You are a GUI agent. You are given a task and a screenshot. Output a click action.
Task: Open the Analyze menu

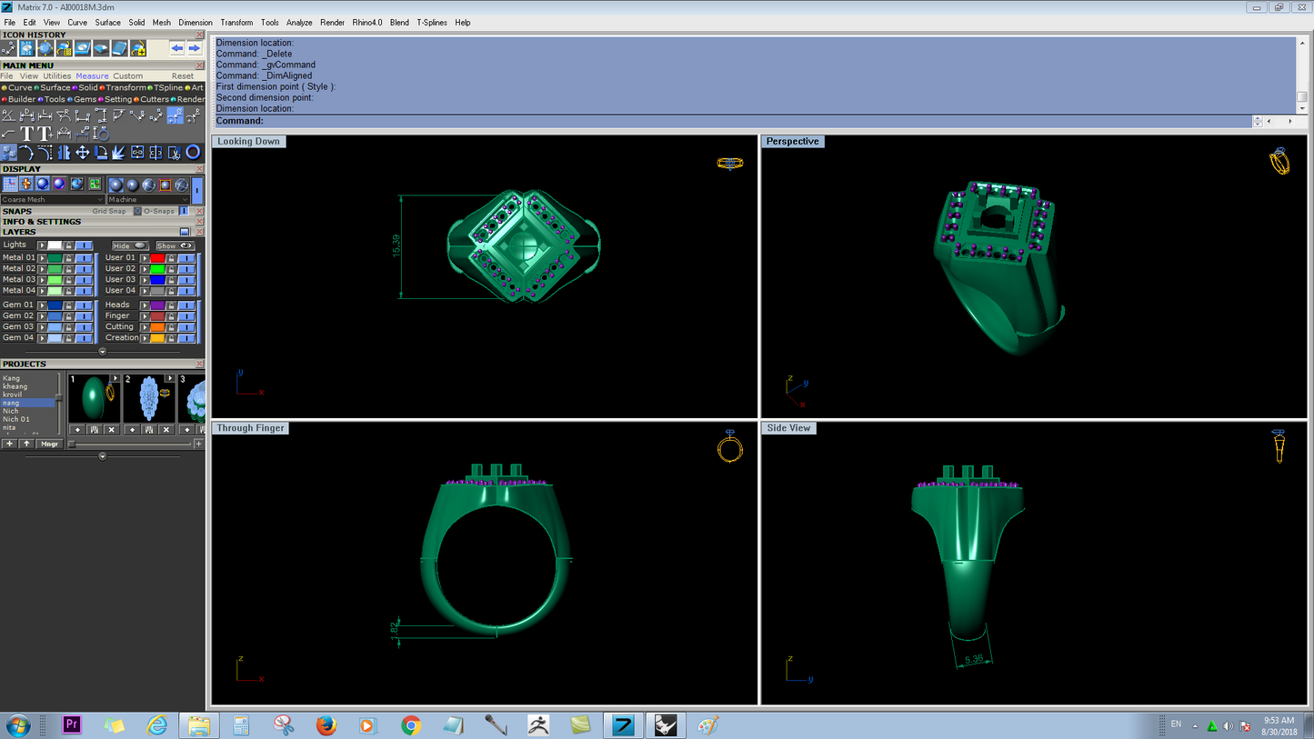(299, 23)
